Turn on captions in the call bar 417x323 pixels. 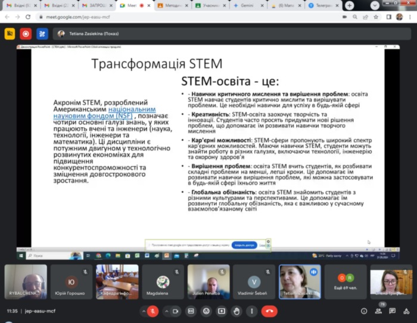point(191,311)
